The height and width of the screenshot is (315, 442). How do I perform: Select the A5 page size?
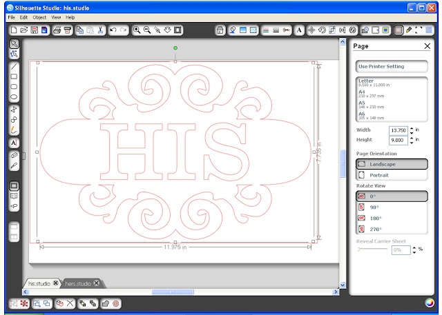click(x=392, y=105)
